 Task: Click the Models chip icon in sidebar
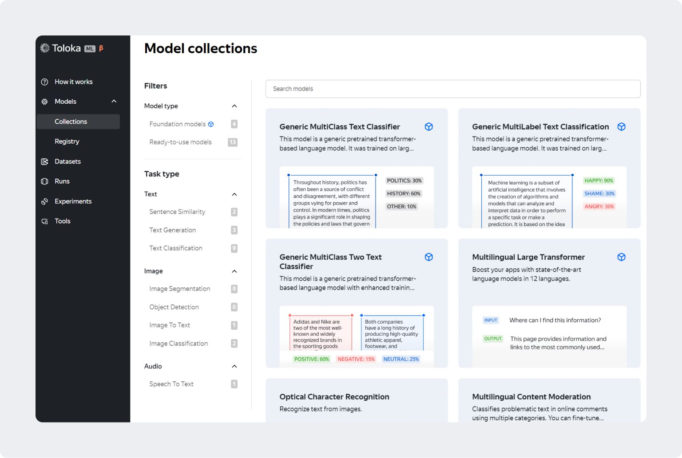point(44,102)
